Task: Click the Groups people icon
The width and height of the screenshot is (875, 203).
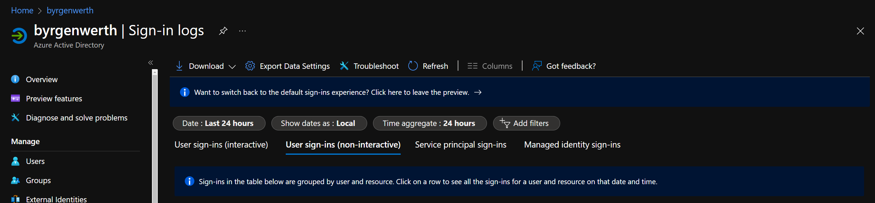Action: pos(15,180)
